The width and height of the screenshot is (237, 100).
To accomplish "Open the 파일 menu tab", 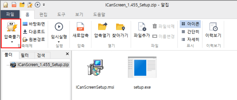I will (x=10, y=15).
